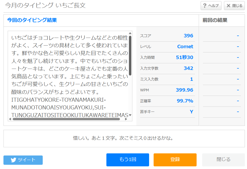Click the blue ツイート button
The height and width of the screenshot is (169, 247).
[x=23, y=160]
